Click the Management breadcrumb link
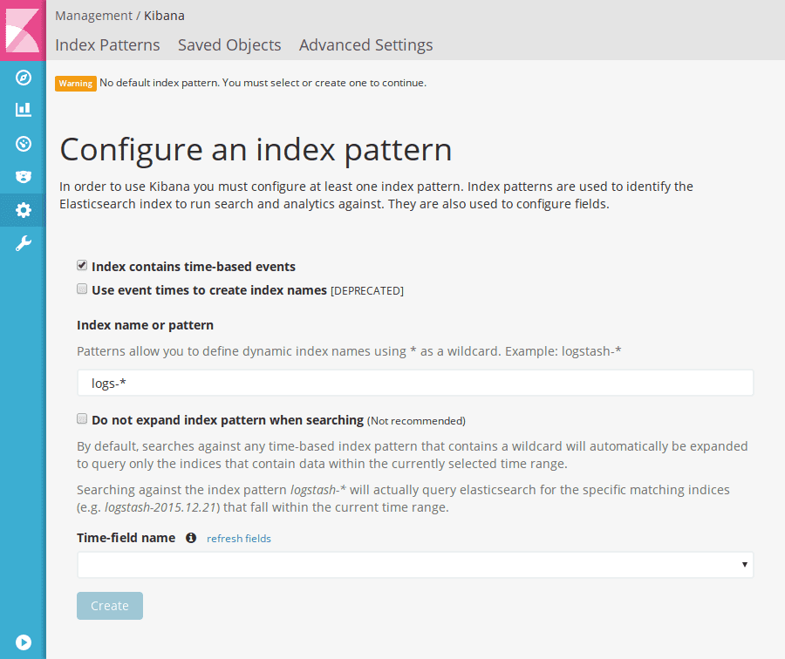 [x=93, y=16]
